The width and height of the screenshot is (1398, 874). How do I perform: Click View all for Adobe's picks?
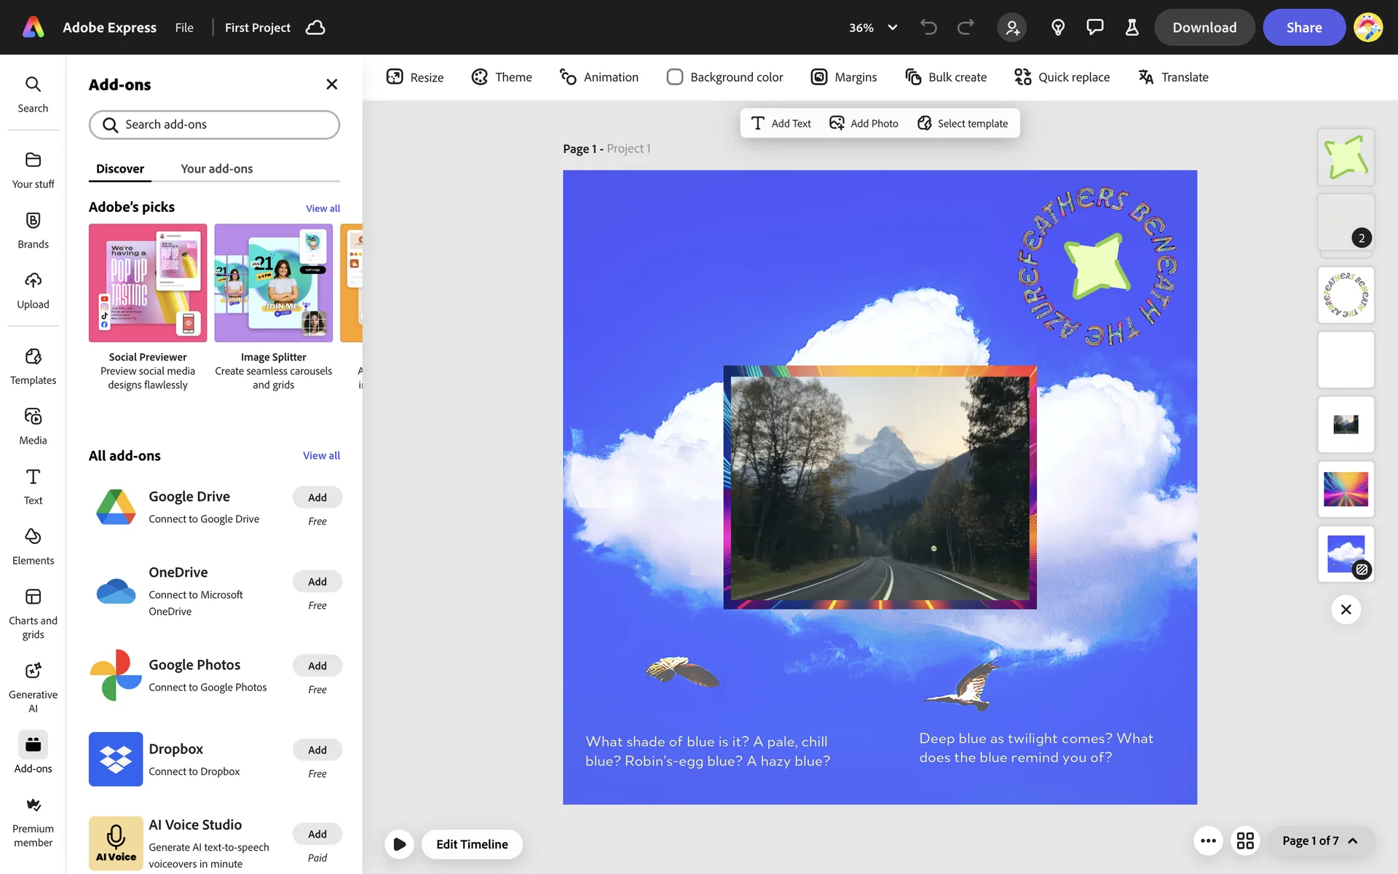click(323, 208)
